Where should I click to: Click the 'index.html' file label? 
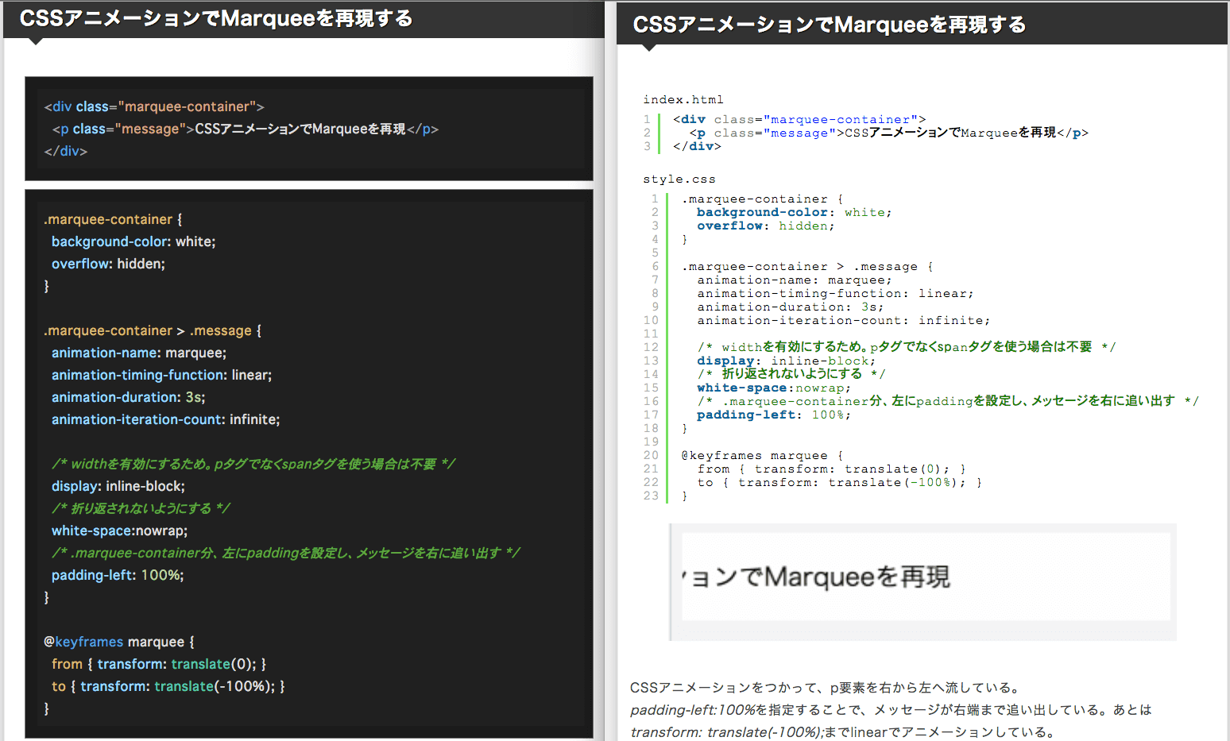pyautogui.click(x=683, y=99)
